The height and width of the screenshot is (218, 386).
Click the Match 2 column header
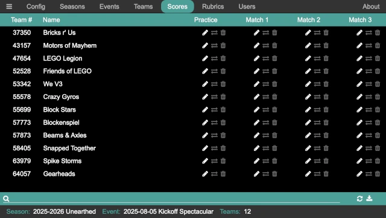click(309, 20)
